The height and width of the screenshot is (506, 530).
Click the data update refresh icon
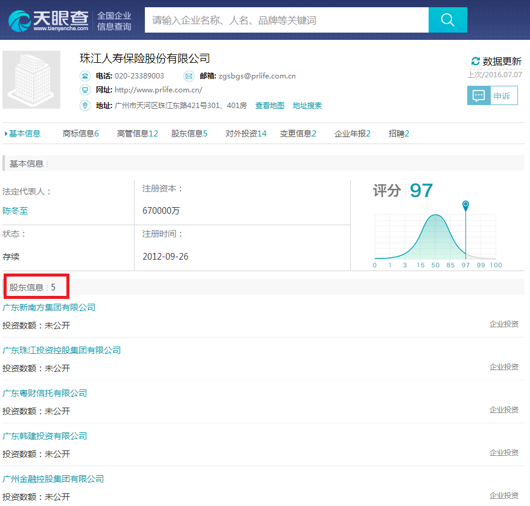click(x=475, y=61)
